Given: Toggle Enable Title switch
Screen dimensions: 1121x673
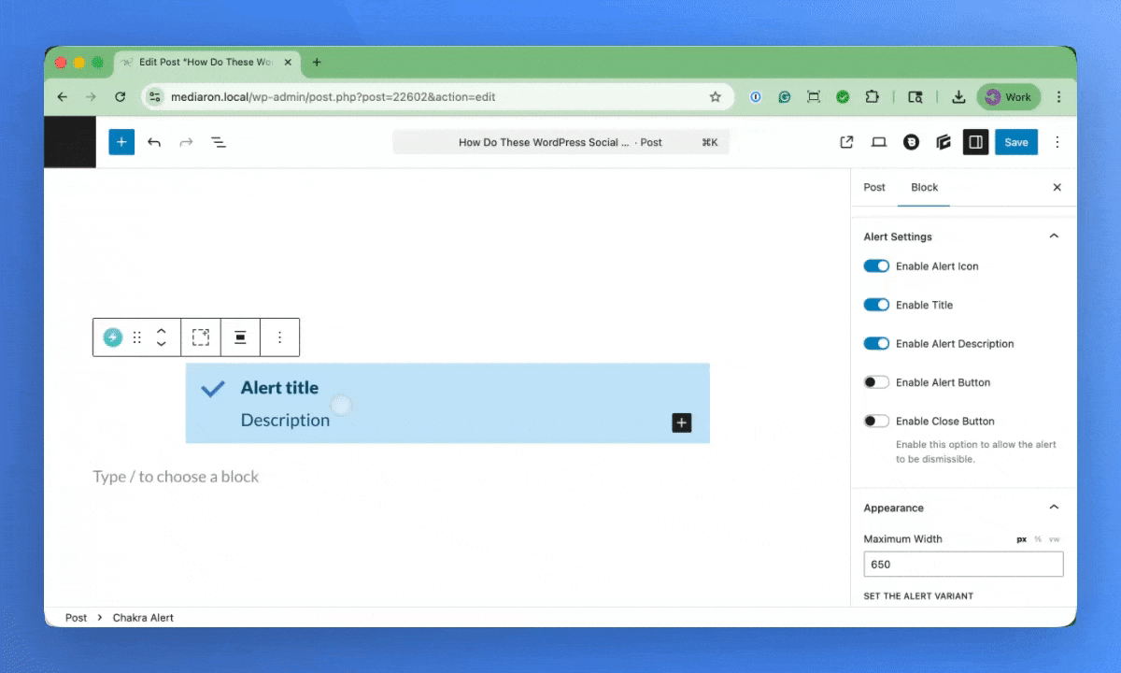Looking at the screenshot, I should (x=876, y=305).
